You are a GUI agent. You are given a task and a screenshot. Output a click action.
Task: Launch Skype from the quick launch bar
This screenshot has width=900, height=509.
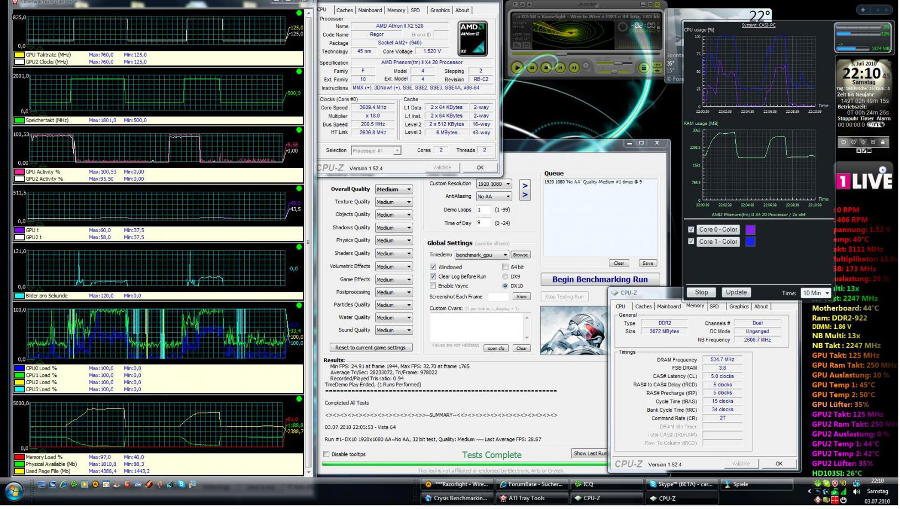pyautogui.click(x=182, y=485)
